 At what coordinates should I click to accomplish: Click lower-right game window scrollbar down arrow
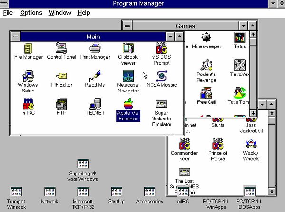coord(272,191)
